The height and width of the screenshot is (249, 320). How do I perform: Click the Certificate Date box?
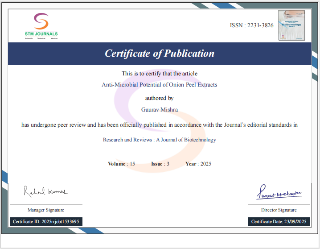279,221
